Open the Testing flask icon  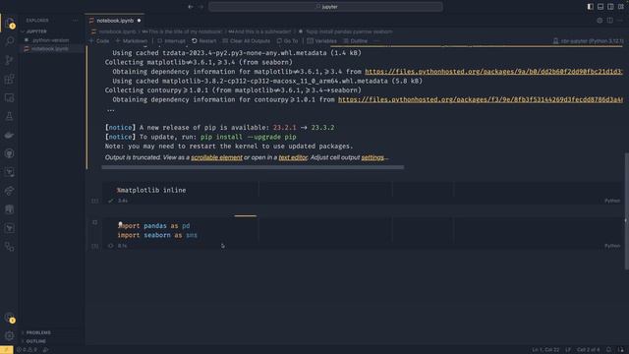(x=9, y=116)
